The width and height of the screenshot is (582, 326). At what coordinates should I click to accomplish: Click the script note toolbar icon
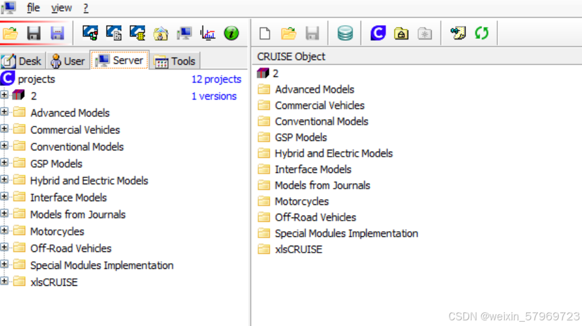458,33
